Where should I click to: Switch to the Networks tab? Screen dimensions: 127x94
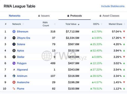[15, 16]
